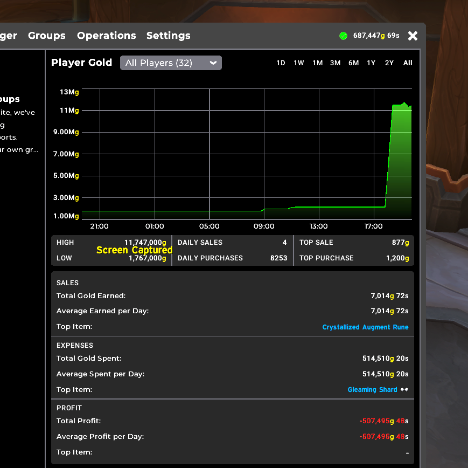
Task: Click the green connection status indicator icon
Action: [x=343, y=36]
